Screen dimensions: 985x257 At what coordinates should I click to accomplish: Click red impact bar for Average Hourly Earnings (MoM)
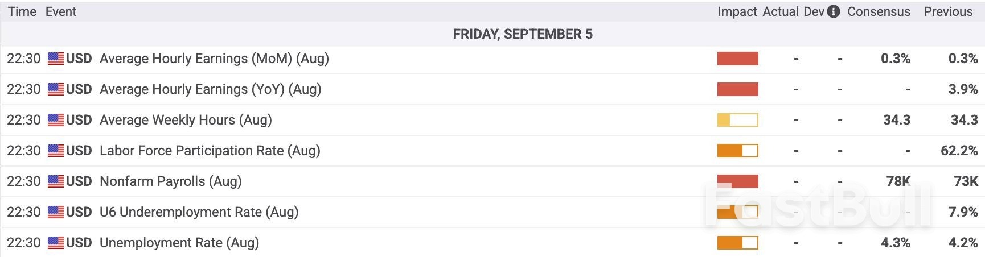[x=737, y=59]
